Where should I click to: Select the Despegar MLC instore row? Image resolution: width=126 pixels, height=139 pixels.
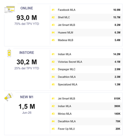[x=86, y=69]
